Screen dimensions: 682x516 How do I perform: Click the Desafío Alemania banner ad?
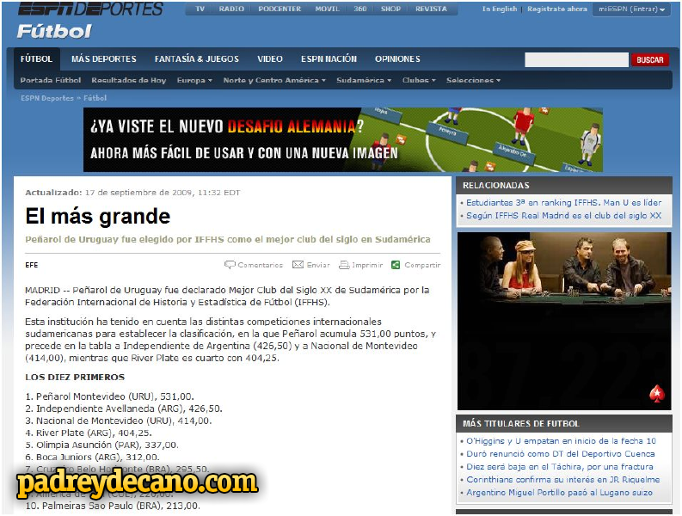(343, 139)
